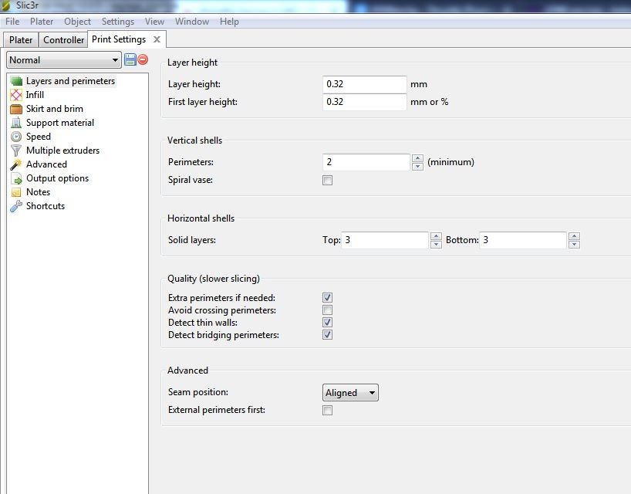Viewport: 631px width, 494px height.
Task: Click the Slic3r application icon in title bar
Action: [x=5, y=5]
